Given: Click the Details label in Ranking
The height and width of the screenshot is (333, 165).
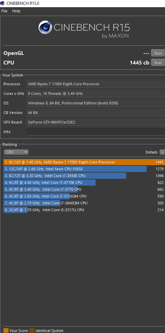Looking at the screenshot, I should [x=151, y=152].
